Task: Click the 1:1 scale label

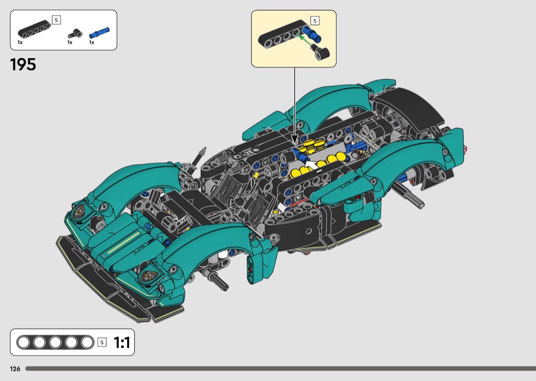Action: (x=121, y=342)
